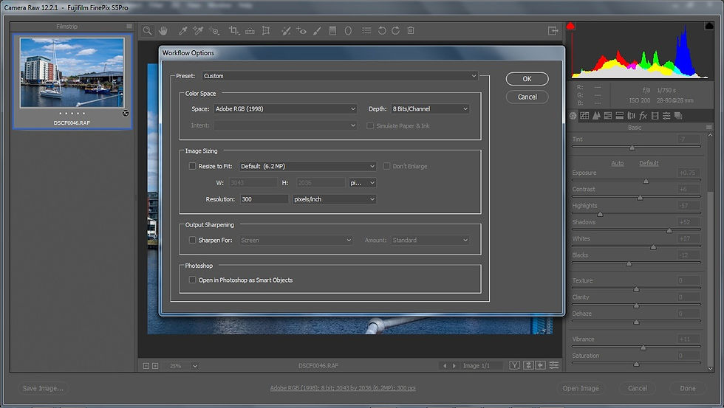Open Sharpen For dropdown showing Screen
This screenshot has width=724, height=408.
coord(296,241)
